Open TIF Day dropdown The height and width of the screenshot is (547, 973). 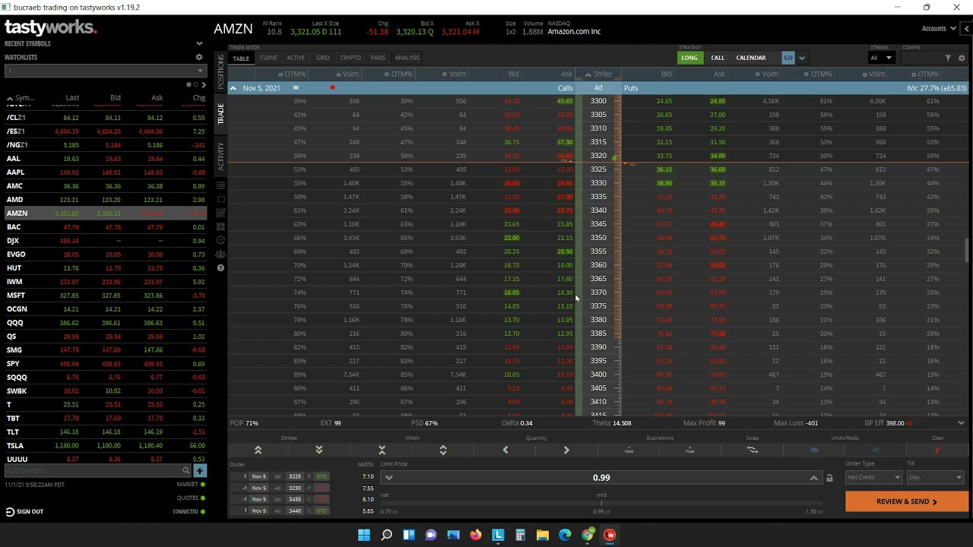coord(936,477)
